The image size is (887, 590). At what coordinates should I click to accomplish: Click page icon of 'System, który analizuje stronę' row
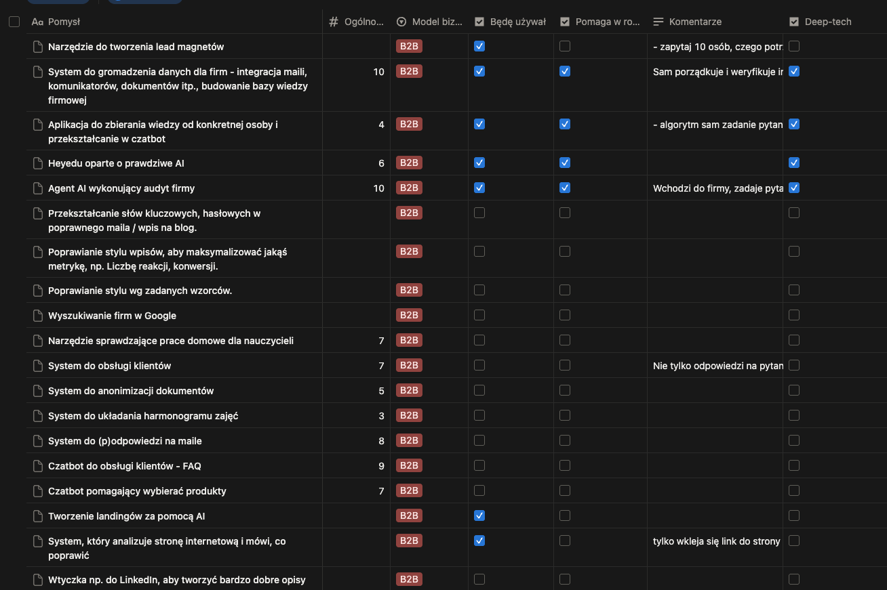[39, 541]
